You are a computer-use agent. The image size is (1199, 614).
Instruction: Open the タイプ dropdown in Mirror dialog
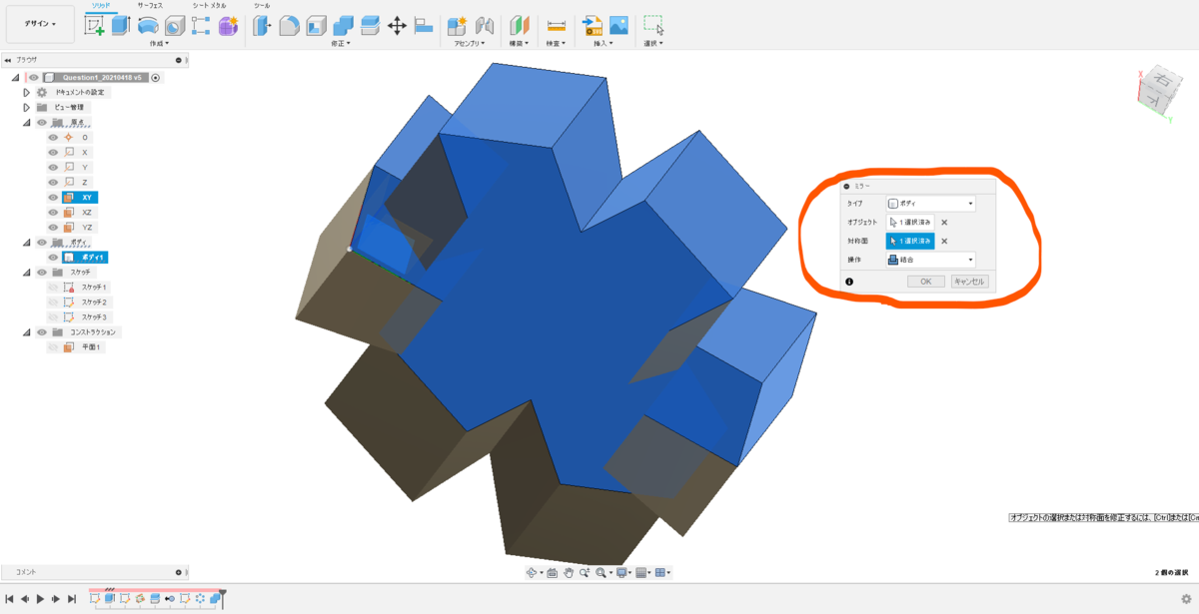click(x=931, y=203)
